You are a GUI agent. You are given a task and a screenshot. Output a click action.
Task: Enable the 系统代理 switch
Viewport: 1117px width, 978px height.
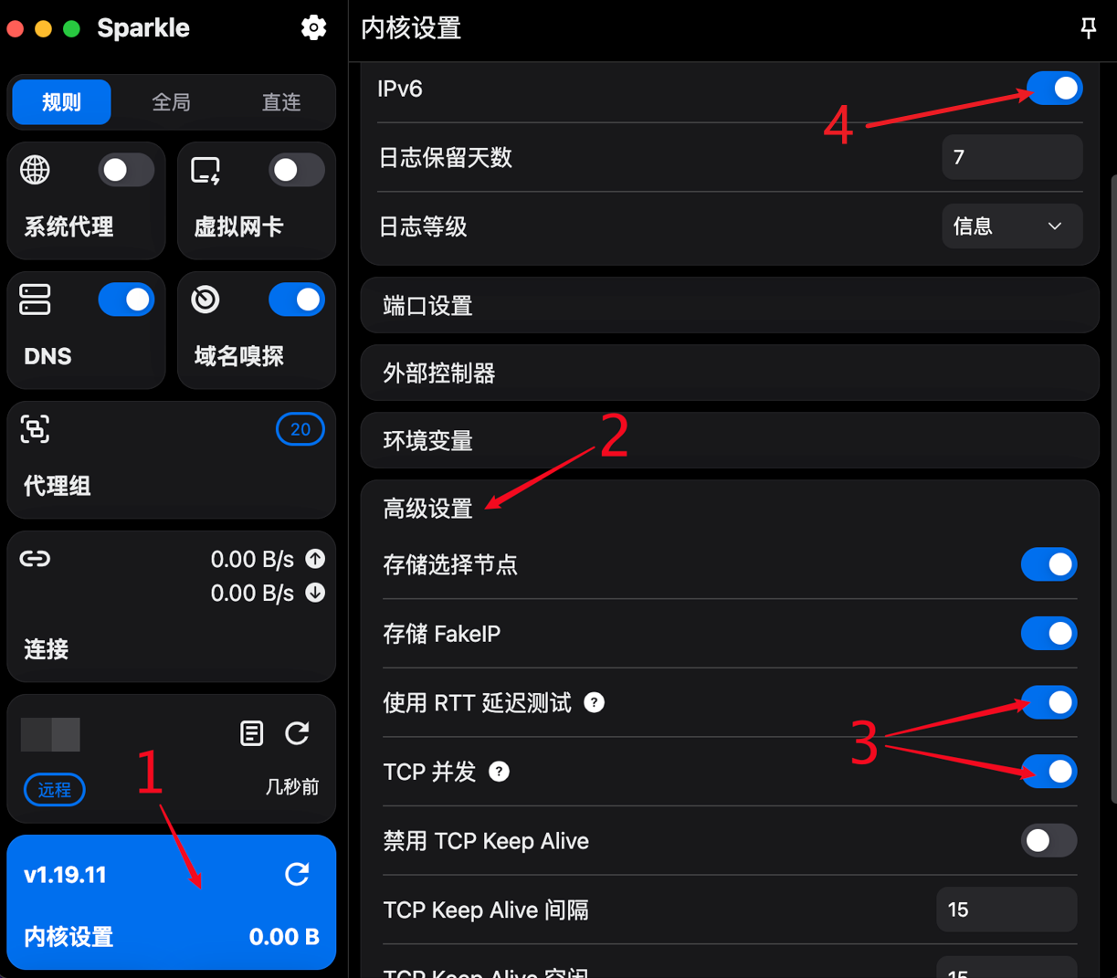click(126, 170)
